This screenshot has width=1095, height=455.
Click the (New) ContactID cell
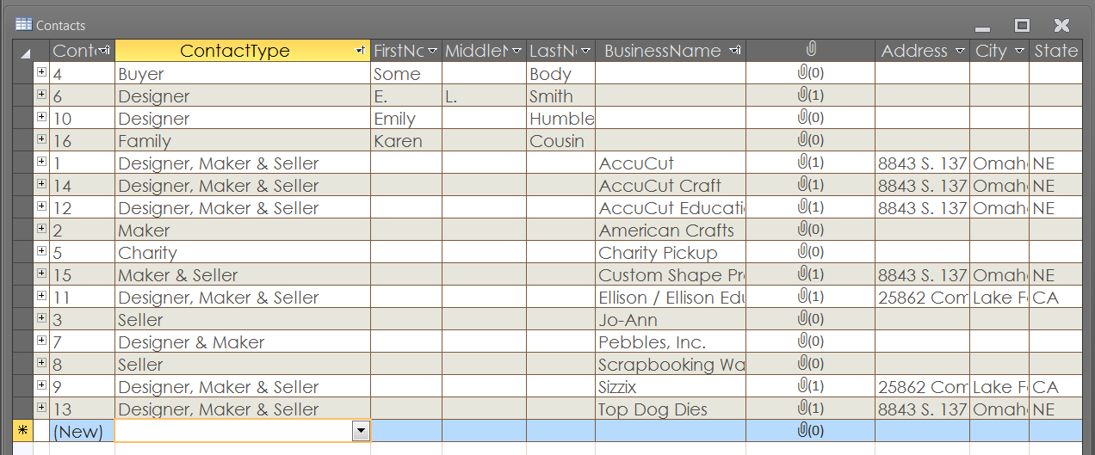(x=82, y=431)
